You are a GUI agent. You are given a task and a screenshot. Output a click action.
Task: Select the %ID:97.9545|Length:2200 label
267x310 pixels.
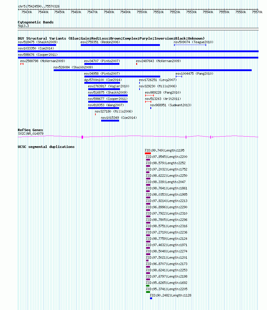click(167, 157)
